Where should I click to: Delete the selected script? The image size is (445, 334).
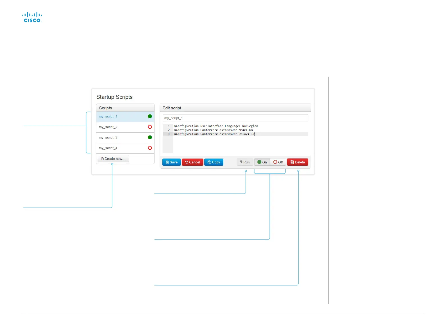click(x=298, y=162)
